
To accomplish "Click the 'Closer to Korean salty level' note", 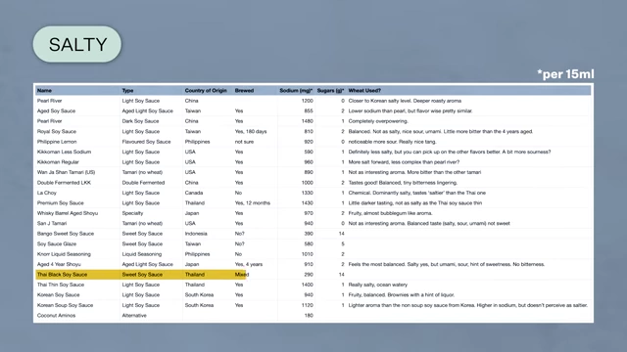I will point(405,101).
